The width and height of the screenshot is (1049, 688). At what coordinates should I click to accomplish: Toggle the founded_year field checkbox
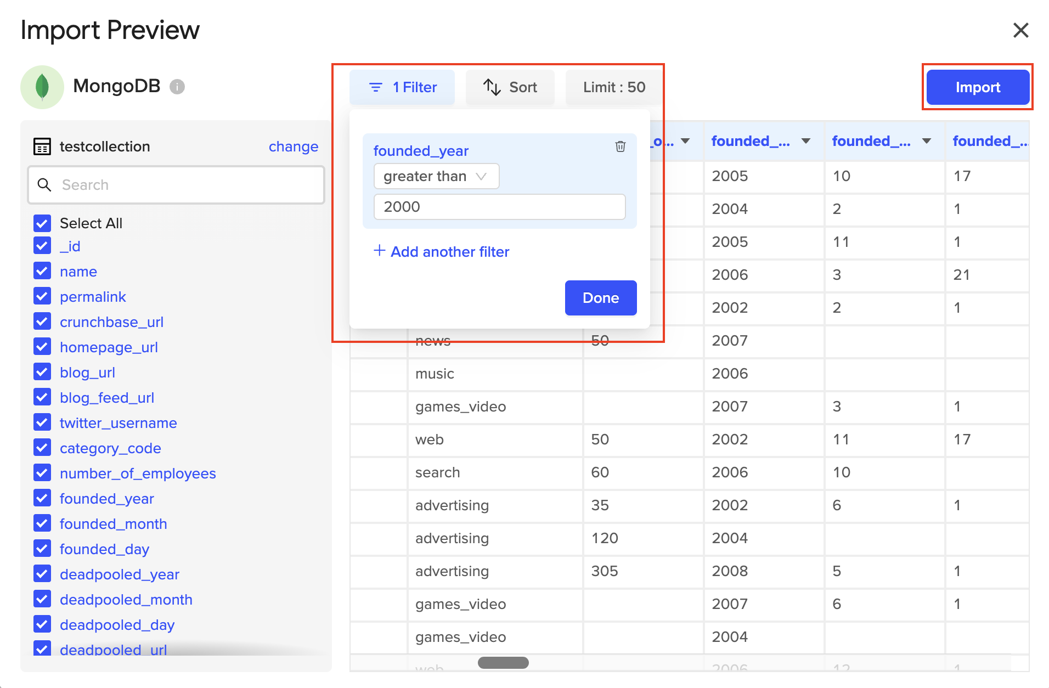tap(42, 498)
